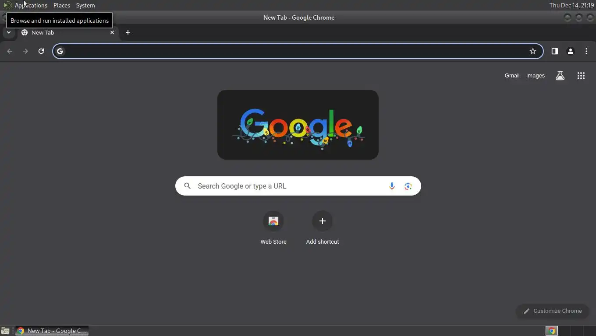Close the New Tab tab
The width and height of the screenshot is (596, 336).
[x=112, y=32]
